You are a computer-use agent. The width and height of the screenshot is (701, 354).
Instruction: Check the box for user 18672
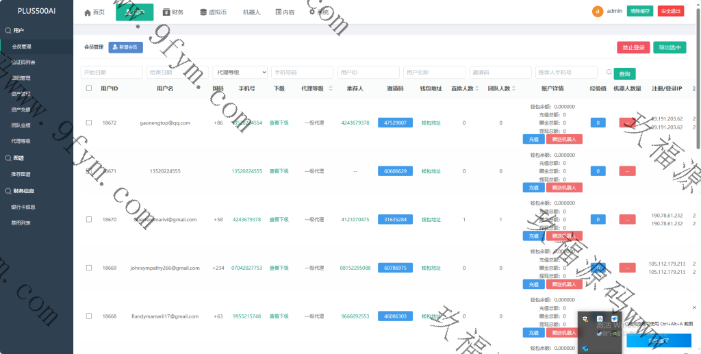(89, 123)
